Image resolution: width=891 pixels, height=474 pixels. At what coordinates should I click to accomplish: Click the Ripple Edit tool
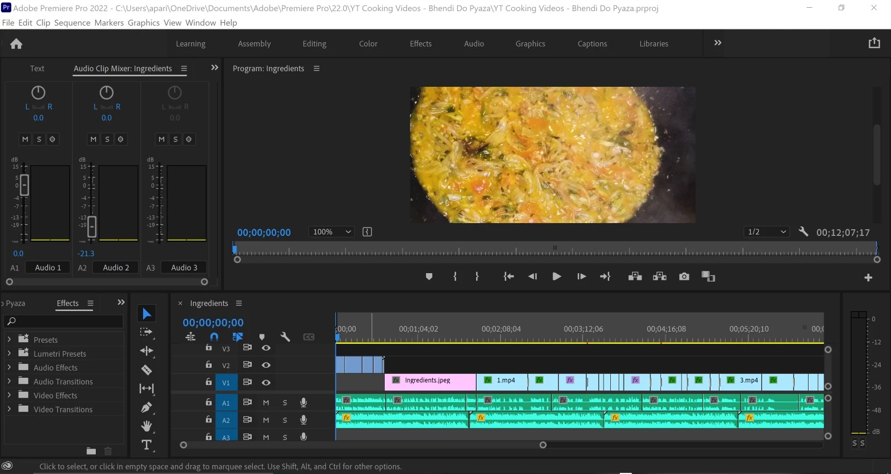(x=146, y=350)
